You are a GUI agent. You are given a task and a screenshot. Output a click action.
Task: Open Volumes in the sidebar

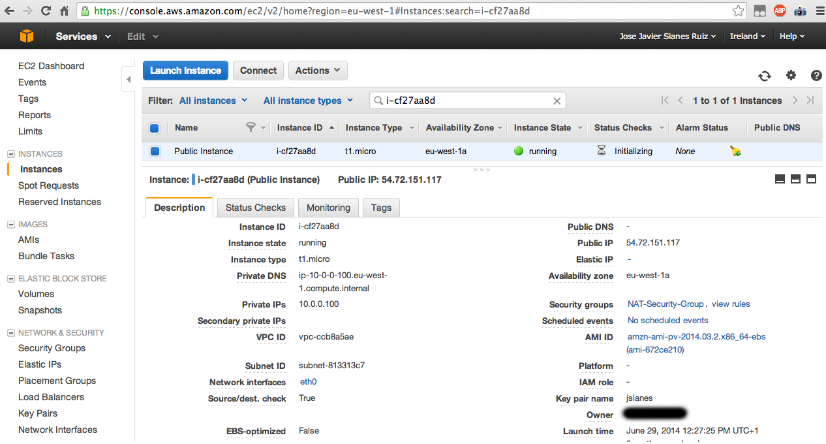(x=36, y=294)
